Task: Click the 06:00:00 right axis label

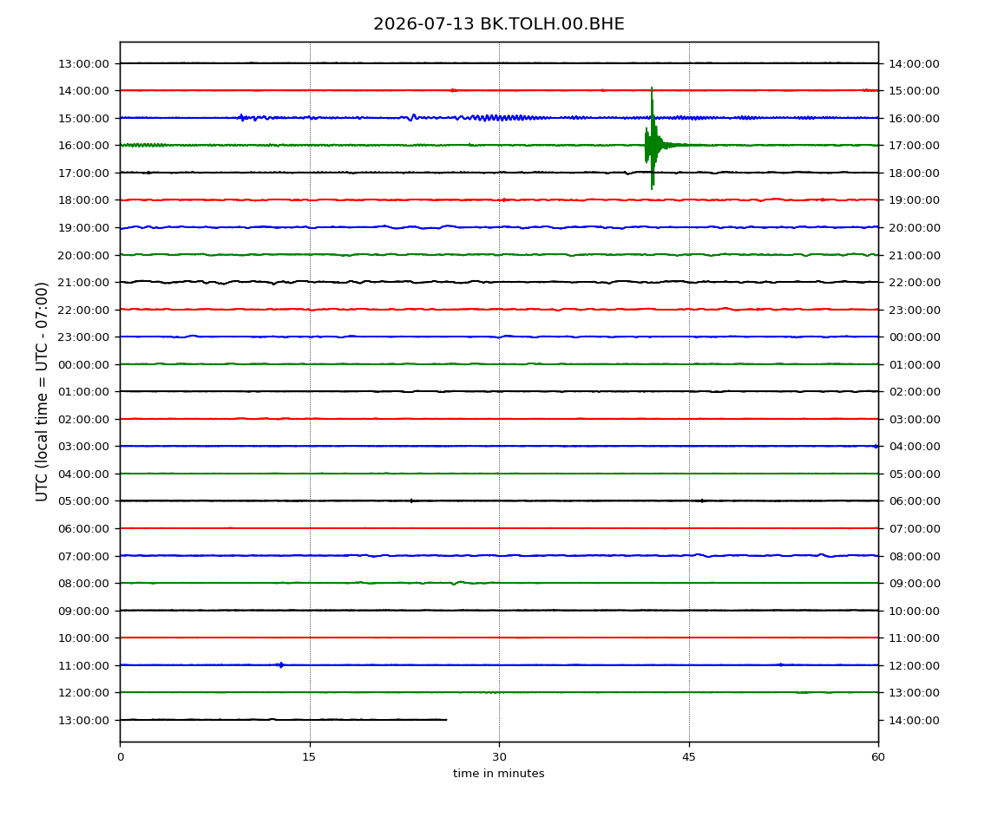Action: 914,501
